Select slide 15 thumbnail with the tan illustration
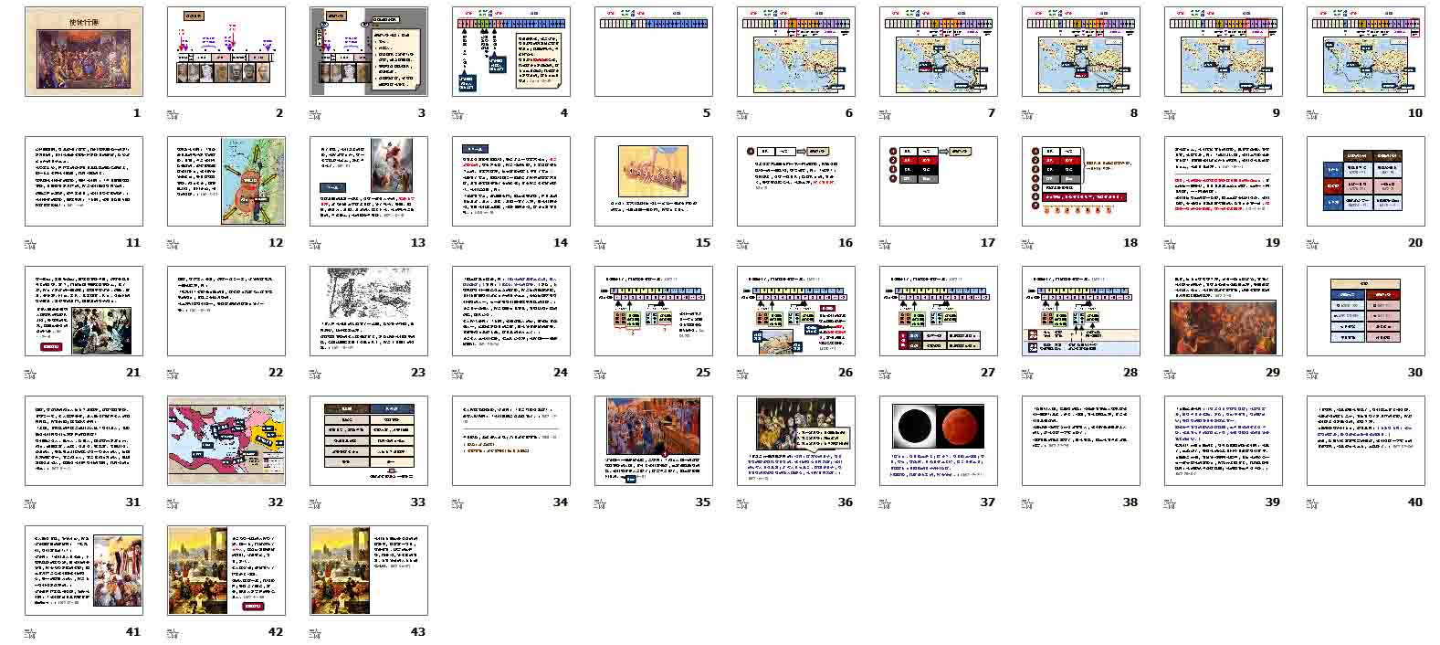 pyautogui.click(x=654, y=182)
